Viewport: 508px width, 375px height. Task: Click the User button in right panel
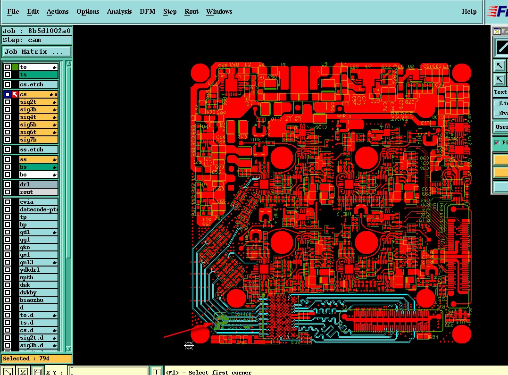[500, 127]
